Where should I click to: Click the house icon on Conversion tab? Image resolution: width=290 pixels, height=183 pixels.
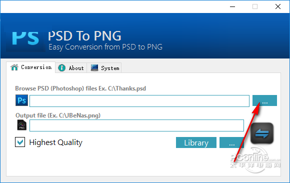coord(14,67)
